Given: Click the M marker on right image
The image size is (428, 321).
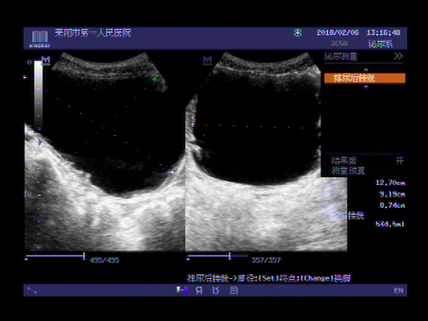Looking at the screenshot, I should (207, 60).
